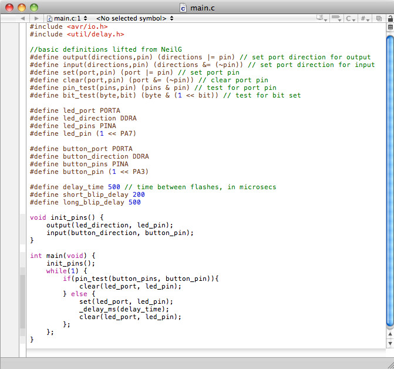The image size is (394, 369).
Task: Click the breakpoint gutter next to first #include
Action: click(9, 26)
